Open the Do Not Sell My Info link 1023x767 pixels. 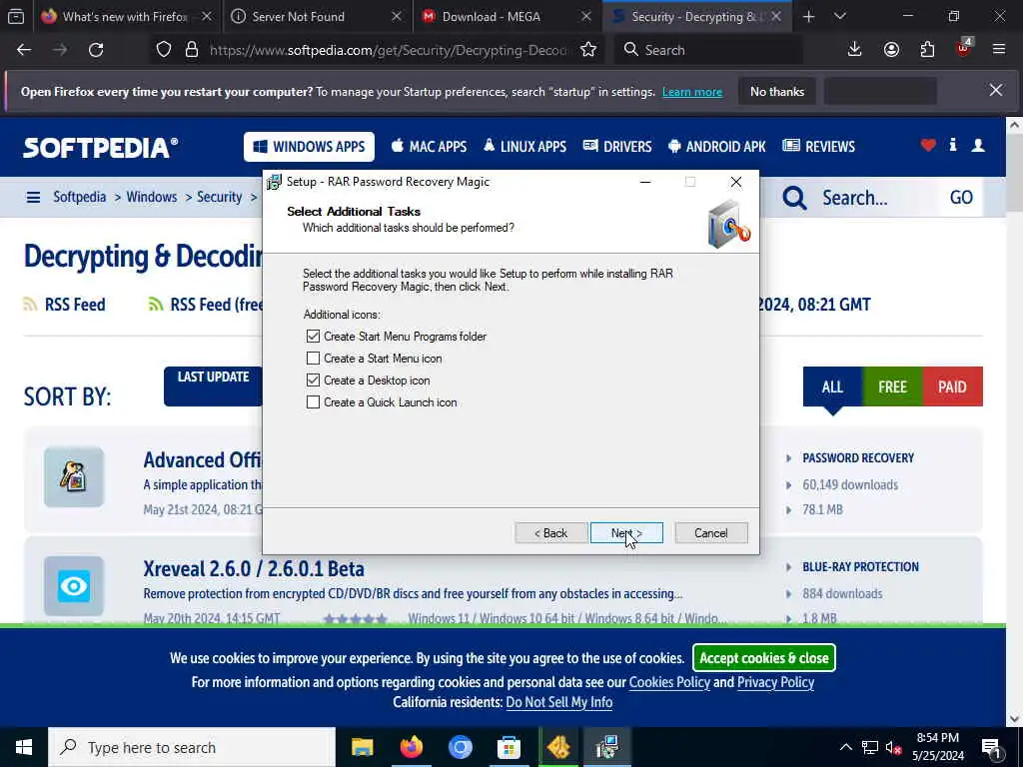pyautogui.click(x=559, y=702)
